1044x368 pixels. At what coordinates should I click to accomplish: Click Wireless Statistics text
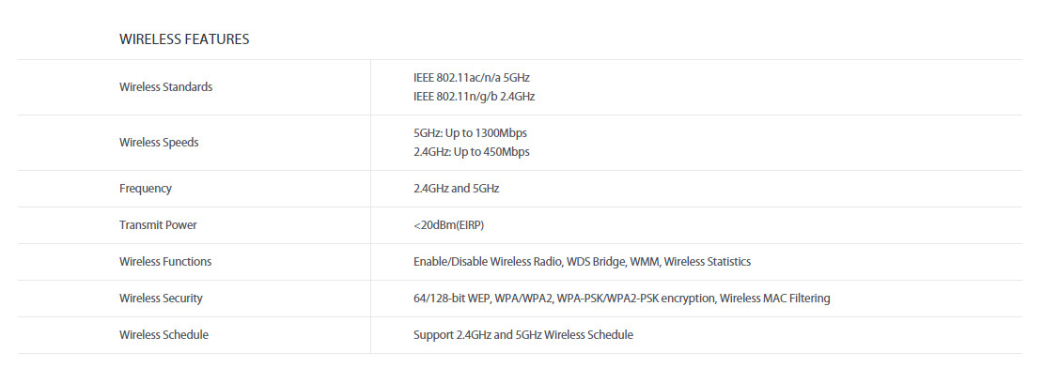point(708,262)
